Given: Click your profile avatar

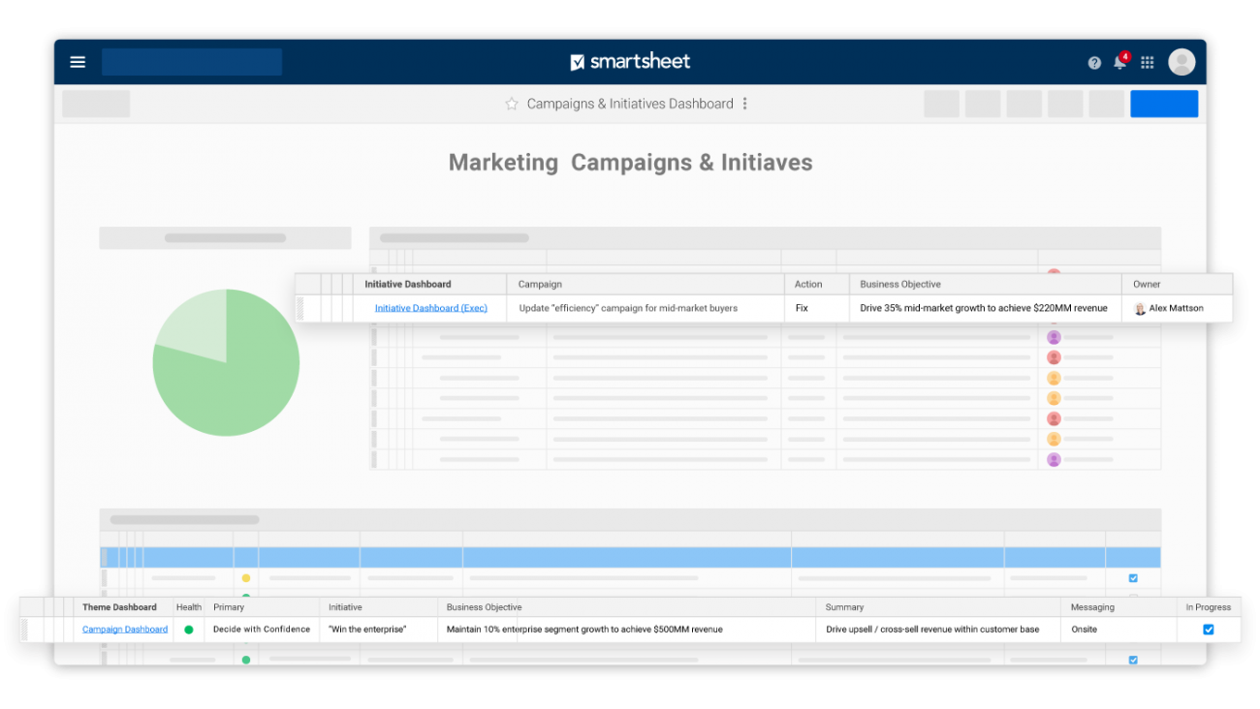Looking at the screenshot, I should tap(1181, 61).
